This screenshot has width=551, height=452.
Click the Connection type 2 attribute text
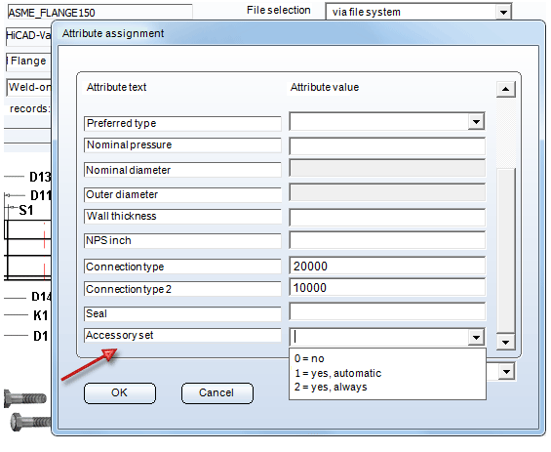(182, 289)
